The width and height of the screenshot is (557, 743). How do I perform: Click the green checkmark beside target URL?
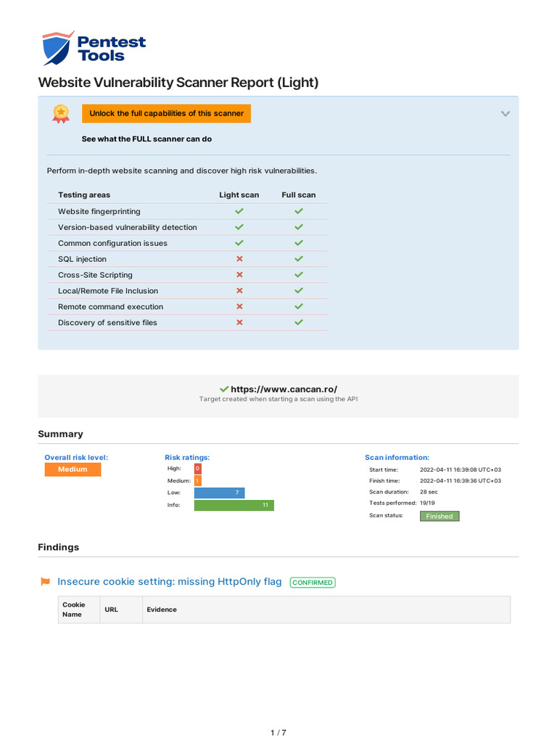[224, 389]
